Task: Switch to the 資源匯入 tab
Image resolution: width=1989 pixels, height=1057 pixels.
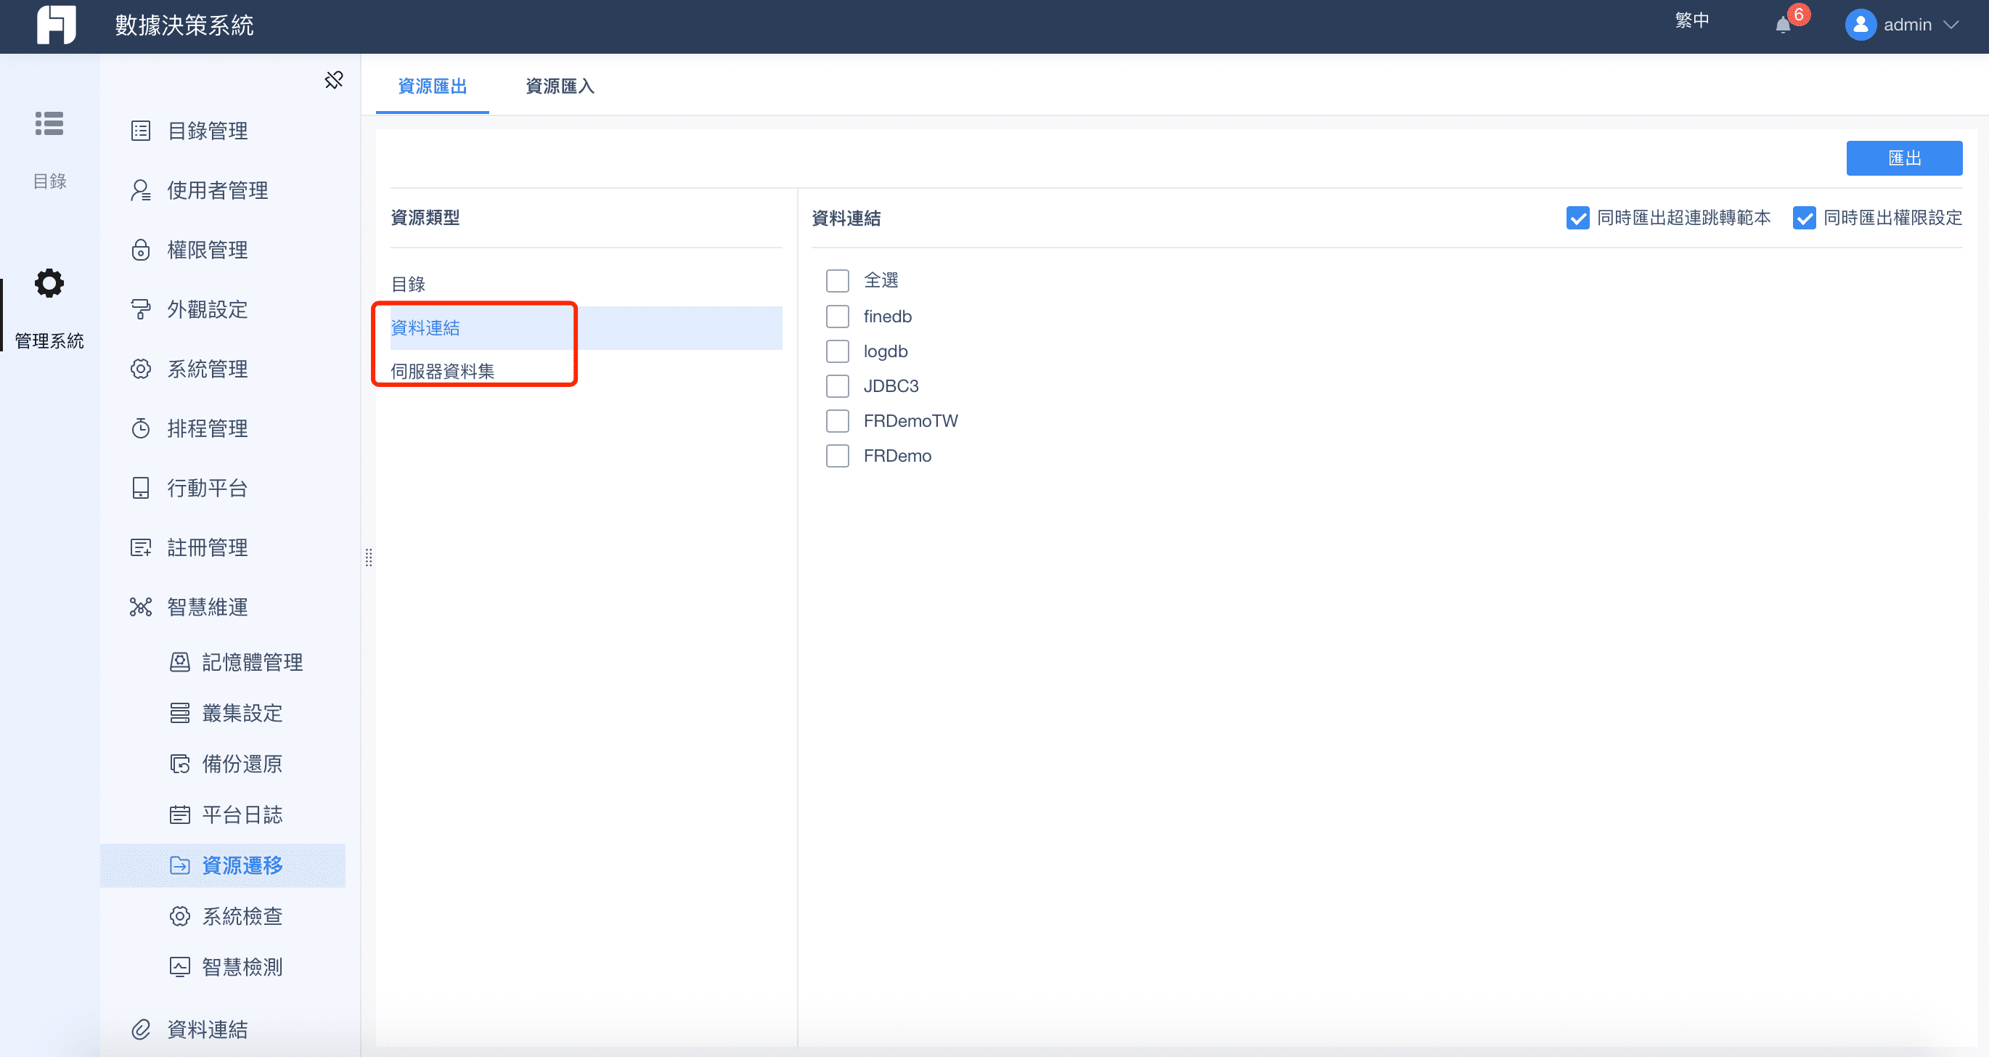Action: coord(560,86)
